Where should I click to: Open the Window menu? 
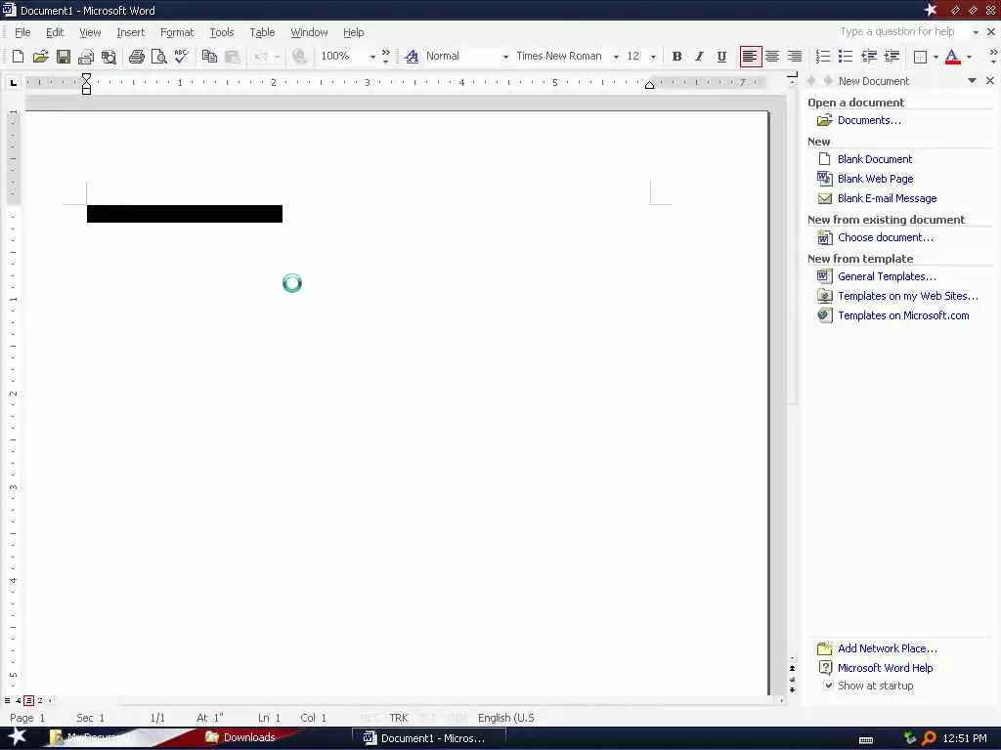309,32
